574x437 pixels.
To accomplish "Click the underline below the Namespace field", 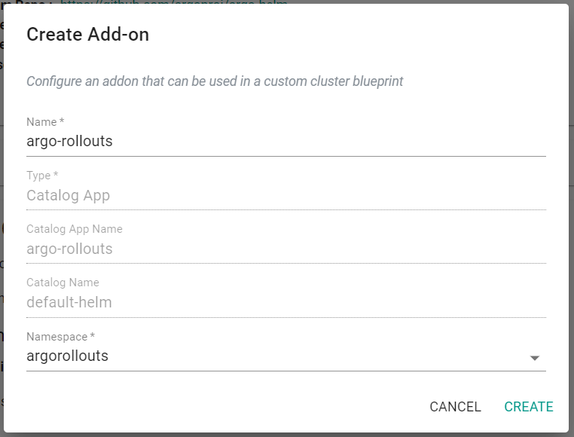I will click(x=285, y=371).
